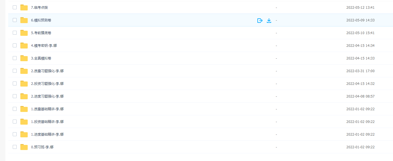Open folder name 0.预习班-李.娜
The width and height of the screenshot is (393, 161).
click(x=42, y=147)
